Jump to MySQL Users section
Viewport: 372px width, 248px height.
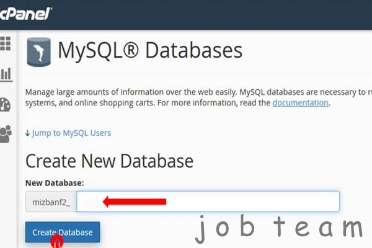(x=72, y=133)
